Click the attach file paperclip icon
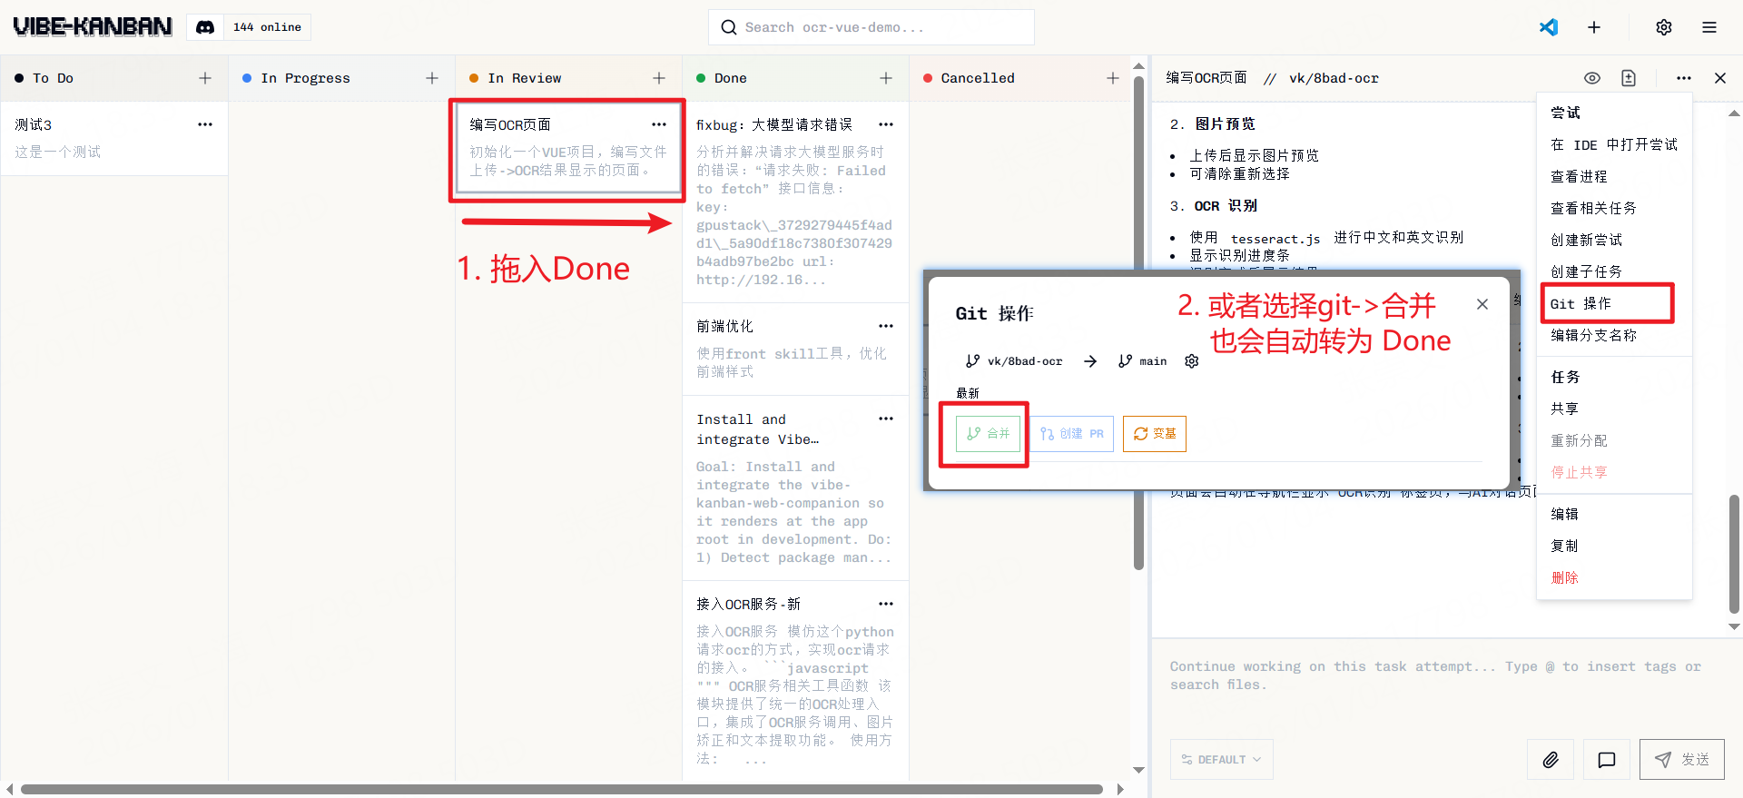Screen dimensions: 1743x798 click(x=1551, y=760)
